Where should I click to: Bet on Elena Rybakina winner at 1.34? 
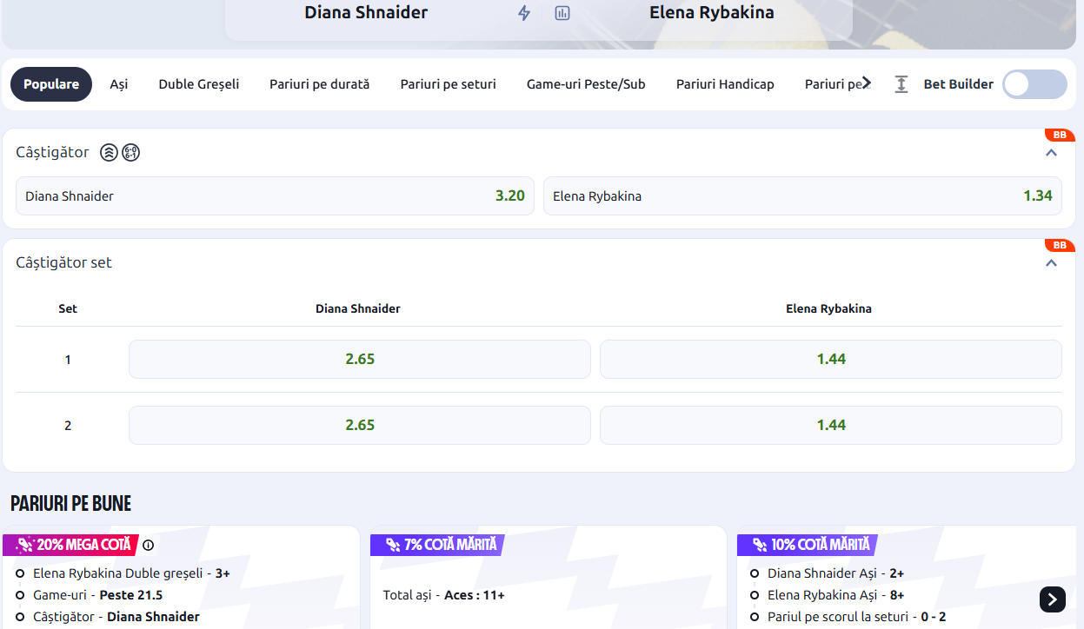(802, 196)
